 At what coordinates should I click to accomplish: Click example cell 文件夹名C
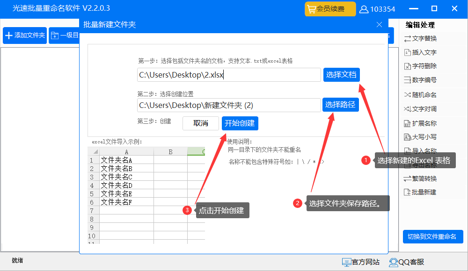(126, 177)
